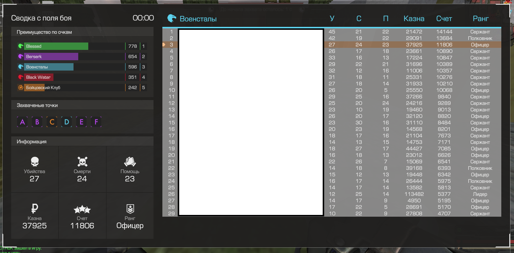Click the Бойцовский Клуб faction emblem icon

(21, 87)
